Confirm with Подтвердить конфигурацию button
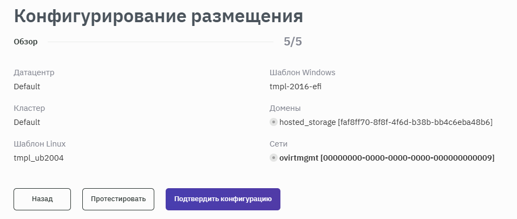 point(222,199)
